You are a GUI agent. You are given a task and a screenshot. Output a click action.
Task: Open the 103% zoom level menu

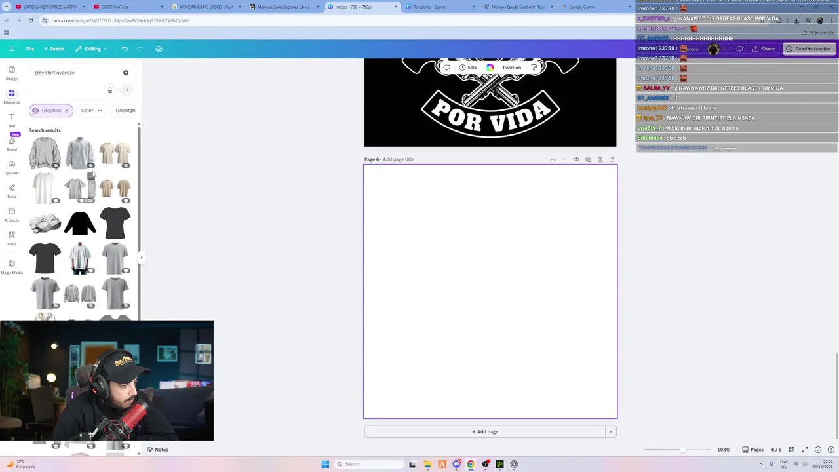(x=724, y=450)
